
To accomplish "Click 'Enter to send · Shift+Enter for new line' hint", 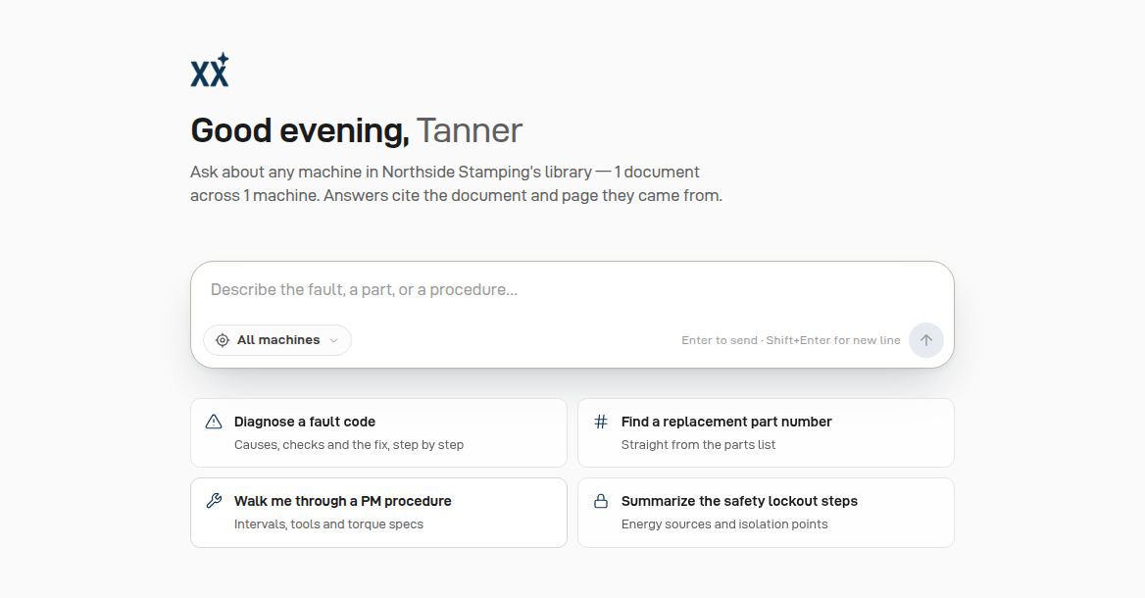I will [x=791, y=340].
